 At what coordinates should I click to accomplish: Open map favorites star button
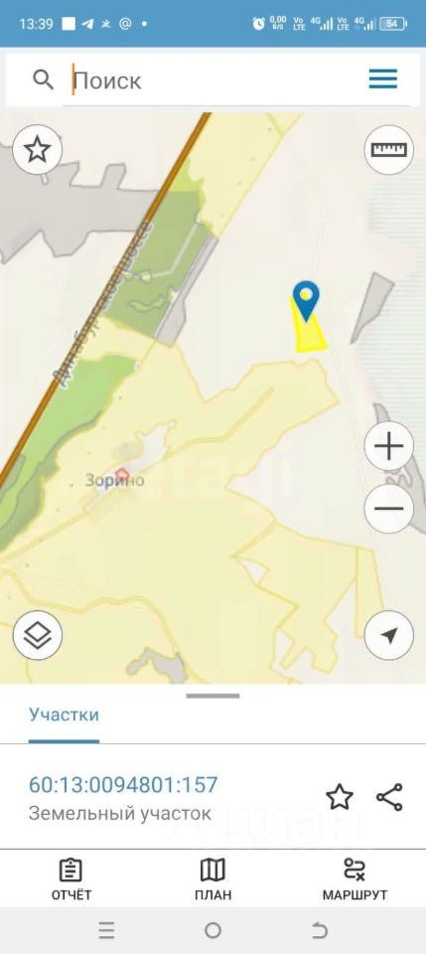(37, 150)
